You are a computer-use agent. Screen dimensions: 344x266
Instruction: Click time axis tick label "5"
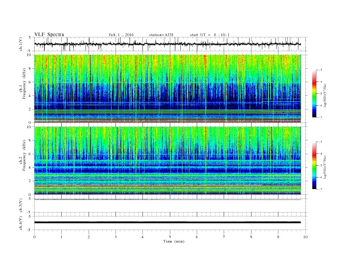[170, 237]
